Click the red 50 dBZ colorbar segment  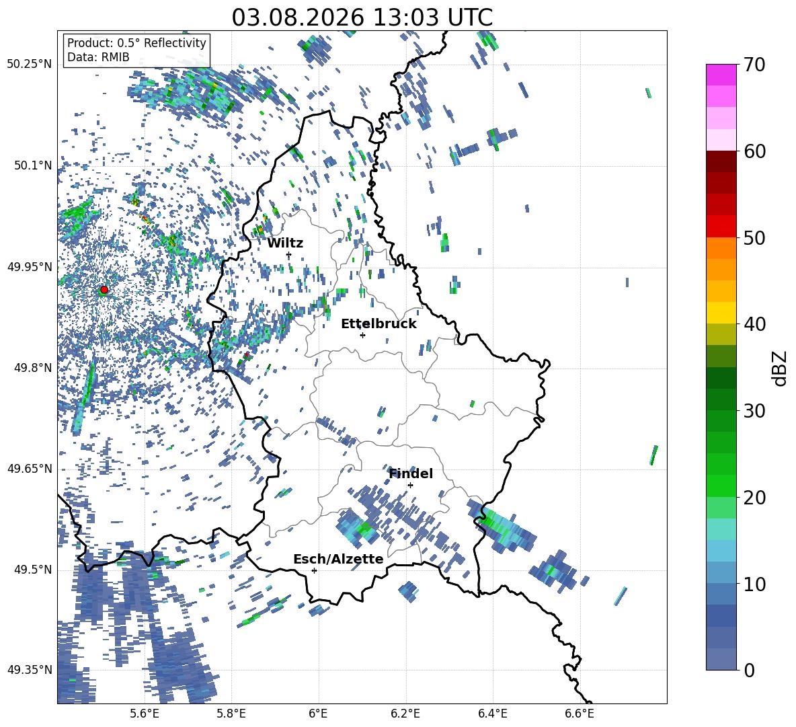[x=721, y=227]
